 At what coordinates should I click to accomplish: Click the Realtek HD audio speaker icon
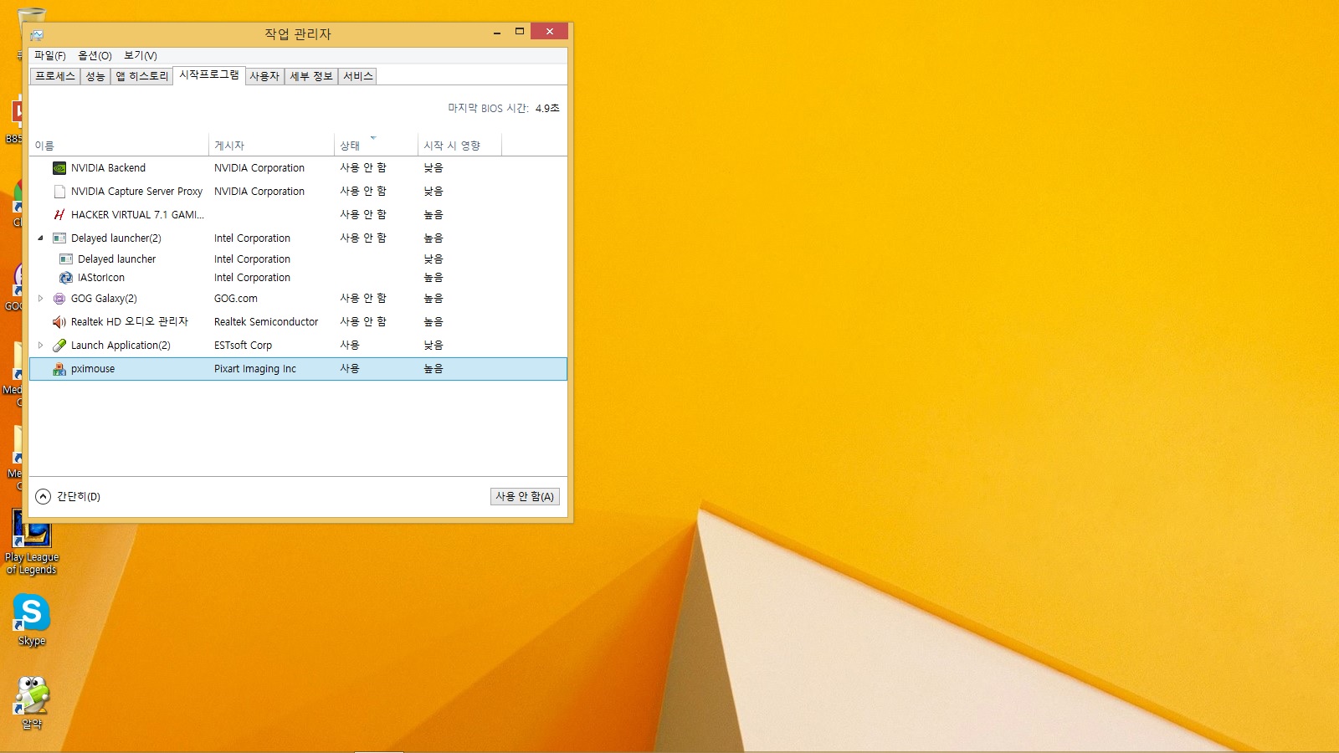coord(59,322)
